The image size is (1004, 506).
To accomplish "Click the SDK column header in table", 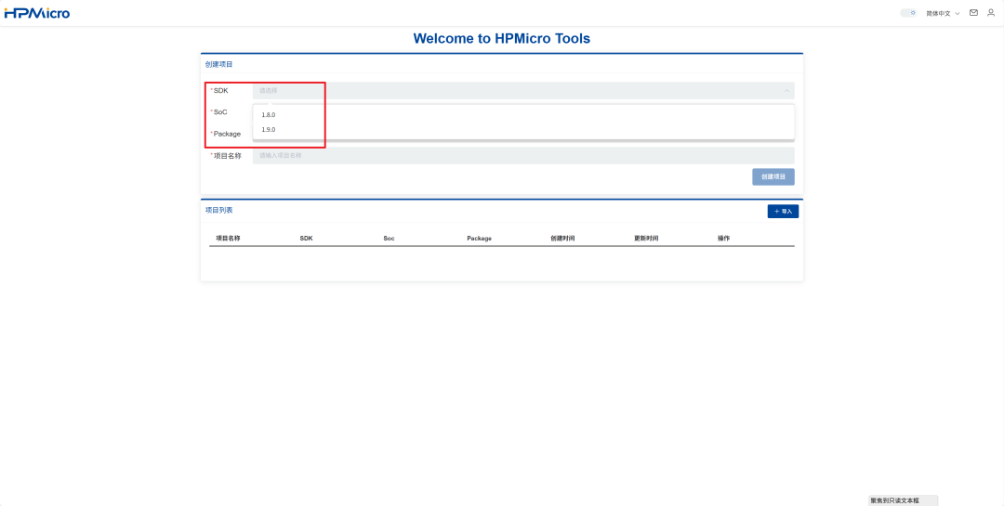I will pyautogui.click(x=306, y=238).
